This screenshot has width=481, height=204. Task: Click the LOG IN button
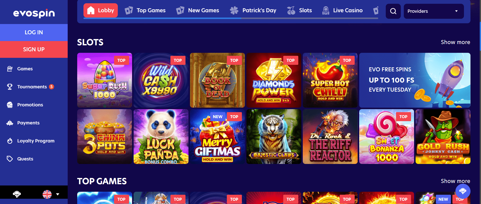[34, 32]
